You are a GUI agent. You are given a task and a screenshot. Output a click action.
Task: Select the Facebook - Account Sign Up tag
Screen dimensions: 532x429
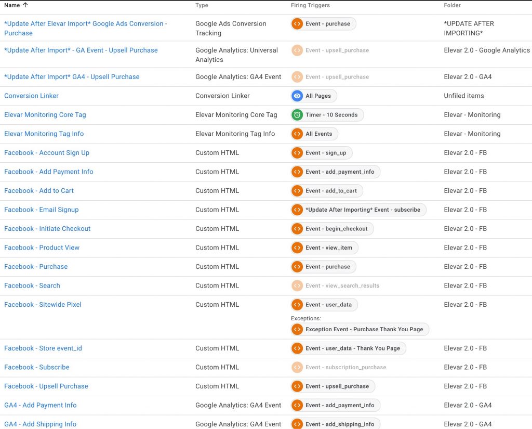[47, 153]
